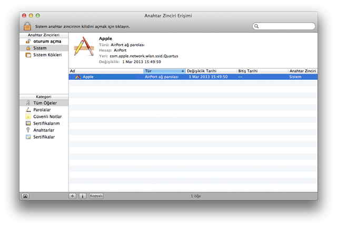This screenshot has height=227, width=337.
Task: Click the Sertifikalarım certificate icon
Action: [x=28, y=123]
